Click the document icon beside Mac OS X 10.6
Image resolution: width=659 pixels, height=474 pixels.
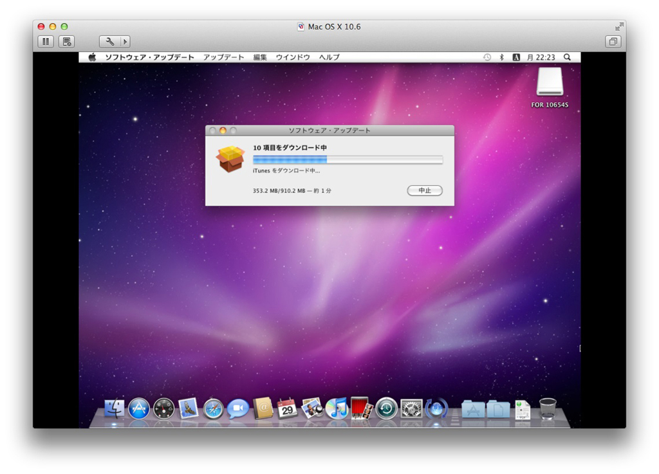301,27
